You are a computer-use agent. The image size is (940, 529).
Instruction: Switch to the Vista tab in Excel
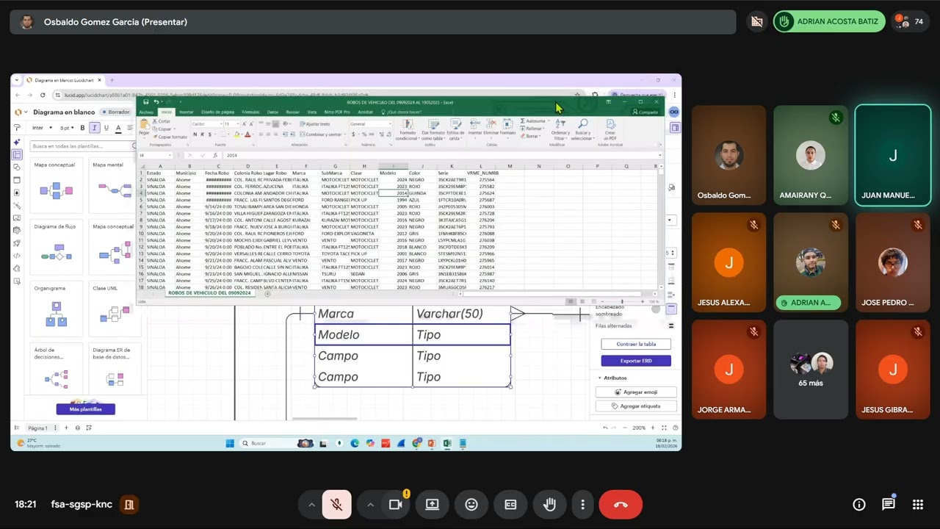click(312, 112)
